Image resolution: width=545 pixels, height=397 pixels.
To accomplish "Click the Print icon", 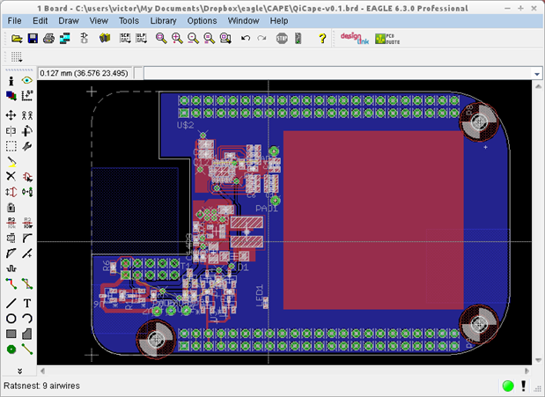I will pos(48,38).
